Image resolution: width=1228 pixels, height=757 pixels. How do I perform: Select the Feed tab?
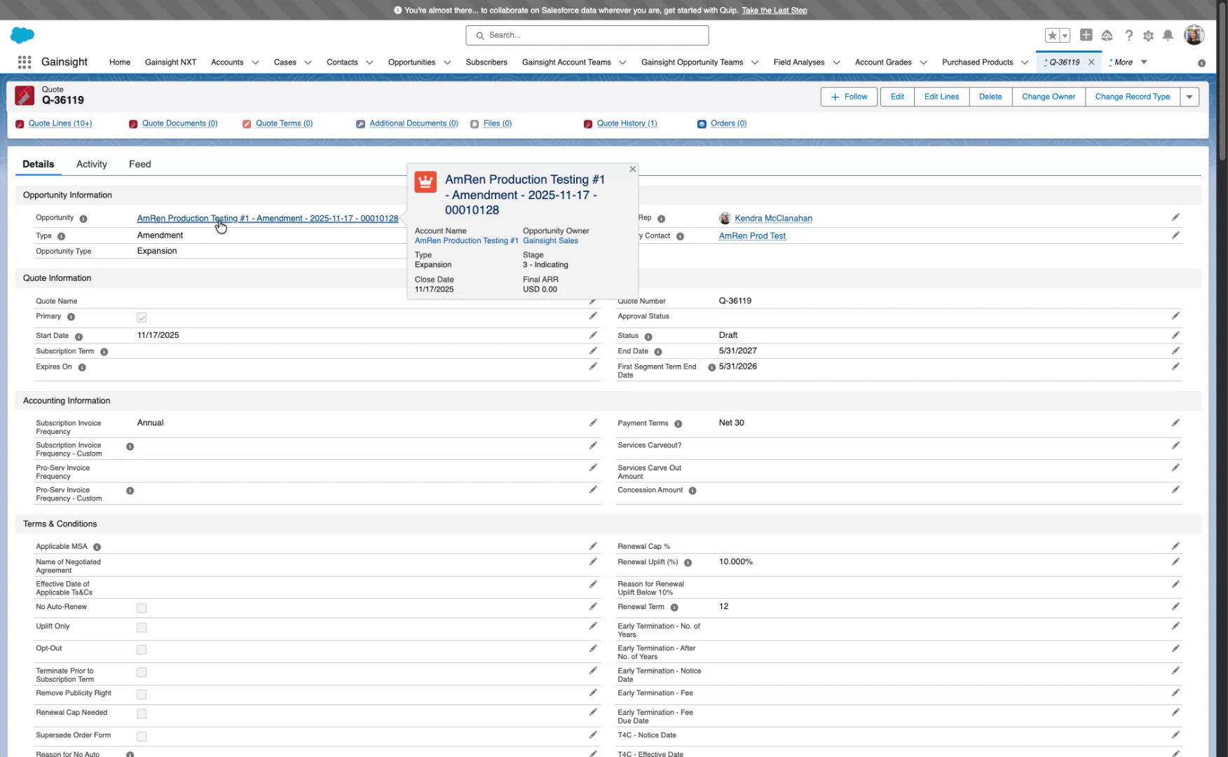coord(139,164)
